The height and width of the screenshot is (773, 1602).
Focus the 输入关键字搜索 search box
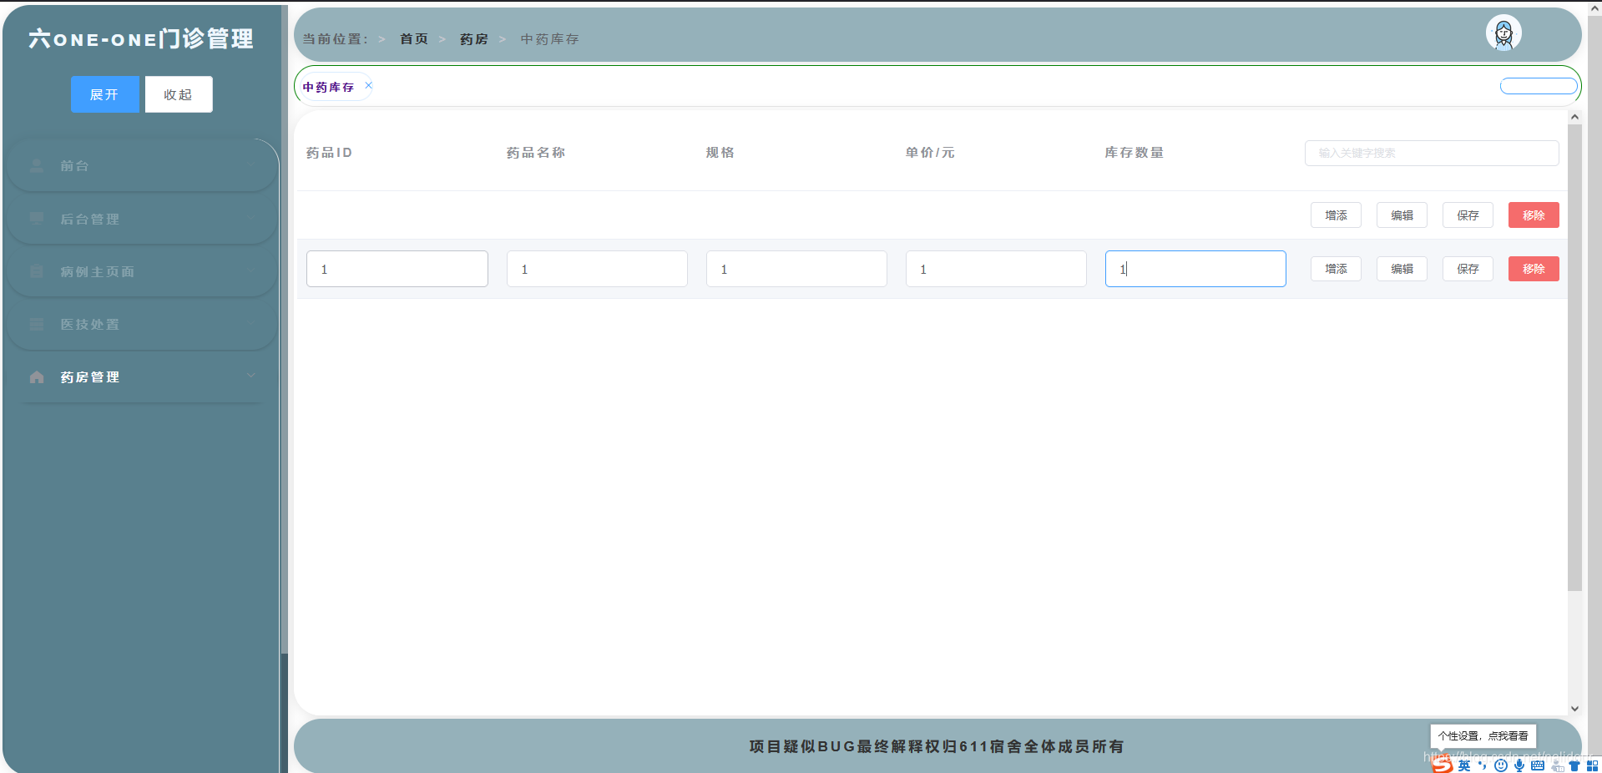coord(1432,153)
